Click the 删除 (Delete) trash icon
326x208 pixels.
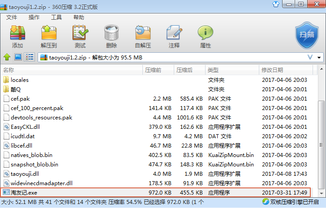112,33
